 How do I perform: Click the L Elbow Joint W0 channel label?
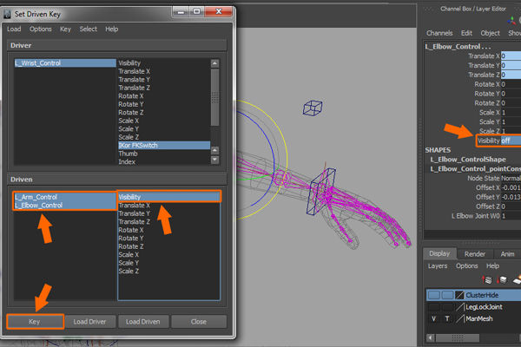pos(476,216)
